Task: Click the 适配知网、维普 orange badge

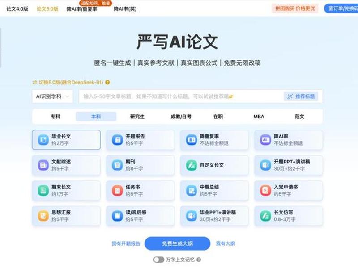Action: (96, 3)
